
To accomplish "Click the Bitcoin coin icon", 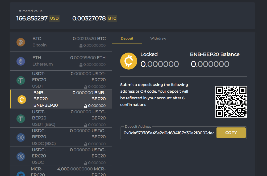I will click(x=21, y=42).
